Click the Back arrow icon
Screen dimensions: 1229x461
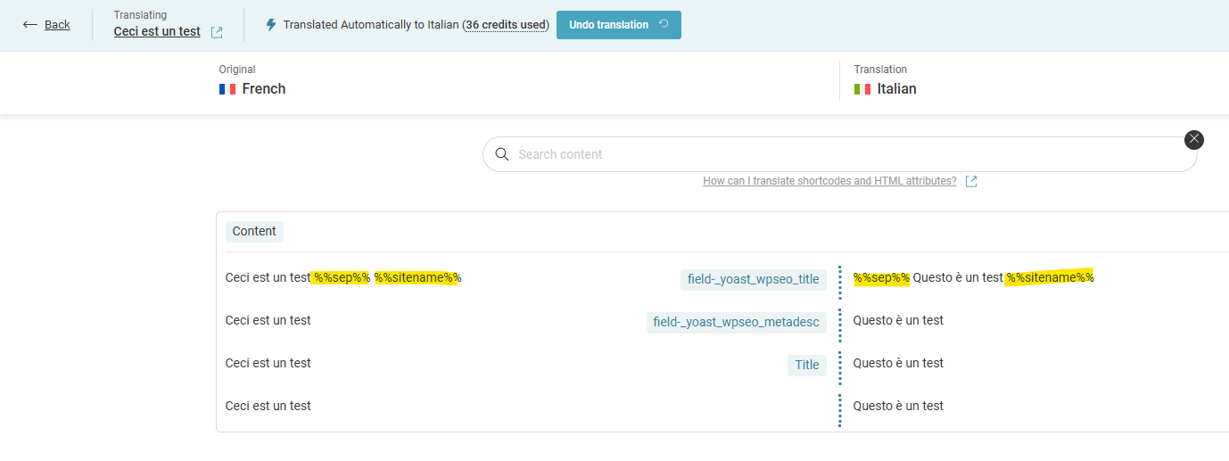[29, 25]
